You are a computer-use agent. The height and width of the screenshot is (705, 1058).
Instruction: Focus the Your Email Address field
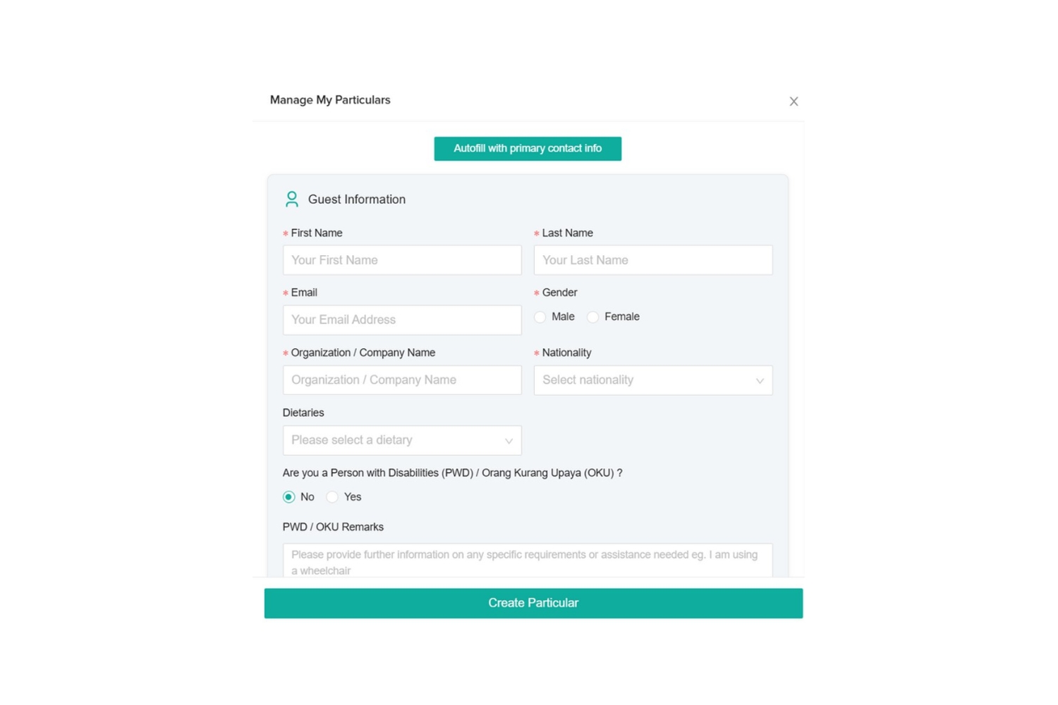pos(402,320)
